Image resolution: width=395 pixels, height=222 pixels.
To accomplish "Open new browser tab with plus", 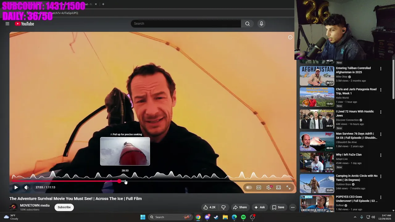I will point(103,4).
